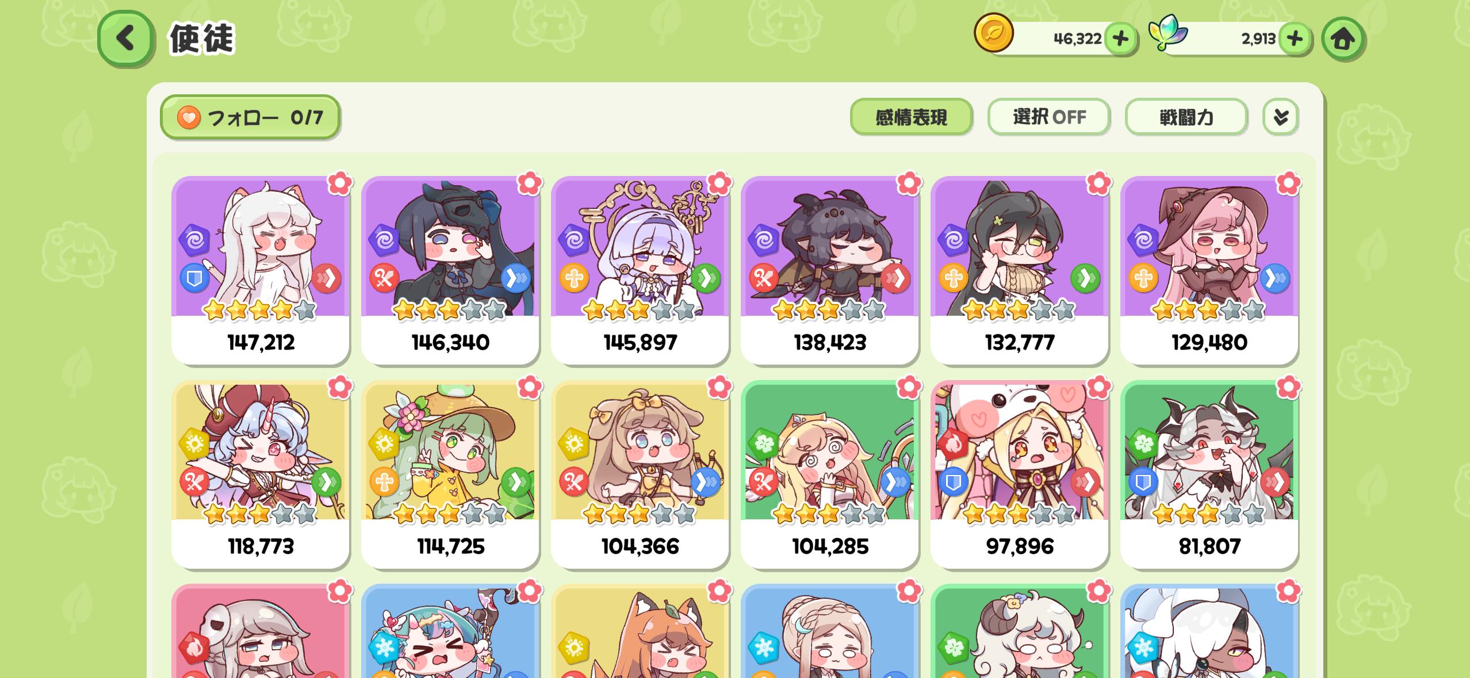Expand the double-chevron sort order button
1470x678 pixels.
click(1280, 117)
